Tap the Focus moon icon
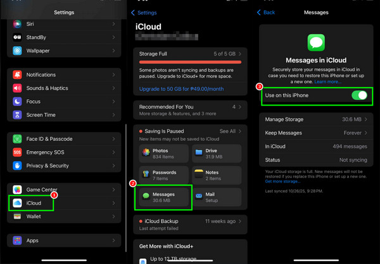This screenshot has height=264, width=380. (x=17, y=102)
